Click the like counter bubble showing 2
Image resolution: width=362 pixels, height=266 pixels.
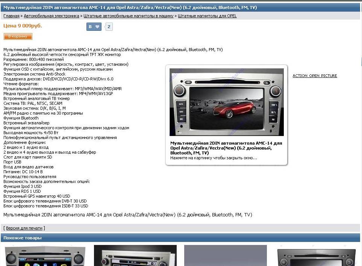coord(109,27)
